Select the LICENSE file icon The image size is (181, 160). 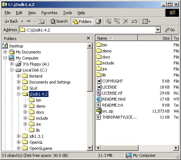pos(99,87)
